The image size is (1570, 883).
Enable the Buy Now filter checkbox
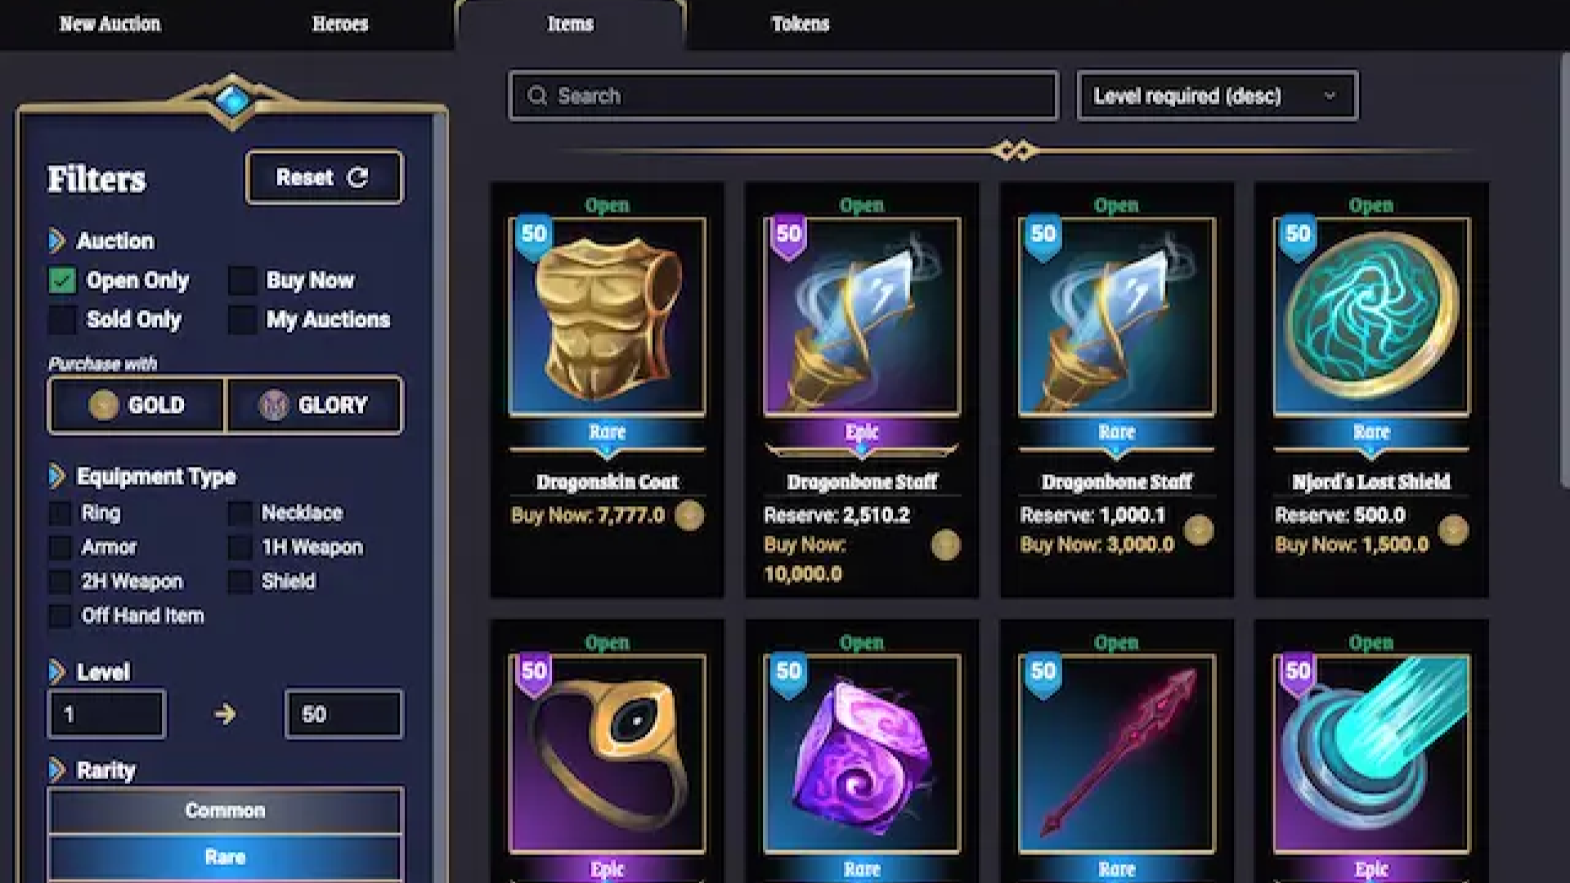coord(243,280)
